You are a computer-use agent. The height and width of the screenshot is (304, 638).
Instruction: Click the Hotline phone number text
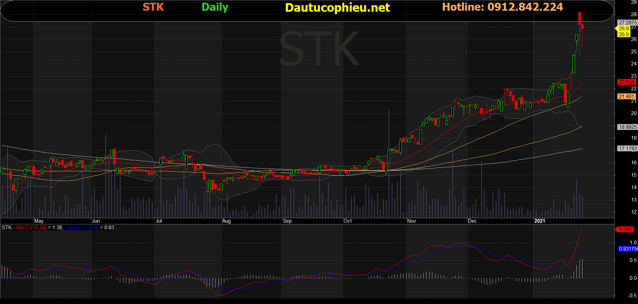point(502,7)
